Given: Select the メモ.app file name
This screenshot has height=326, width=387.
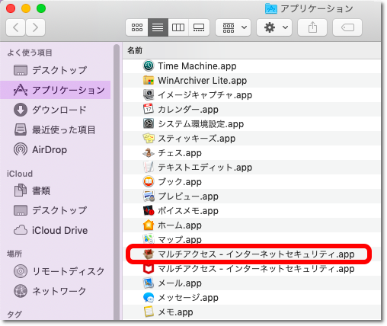Looking at the screenshot, I should point(175,312).
